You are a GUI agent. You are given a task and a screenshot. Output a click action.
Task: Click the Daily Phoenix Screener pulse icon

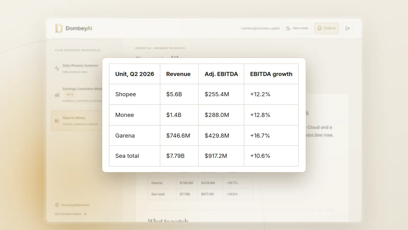pyautogui.click(x=57, y=68)
